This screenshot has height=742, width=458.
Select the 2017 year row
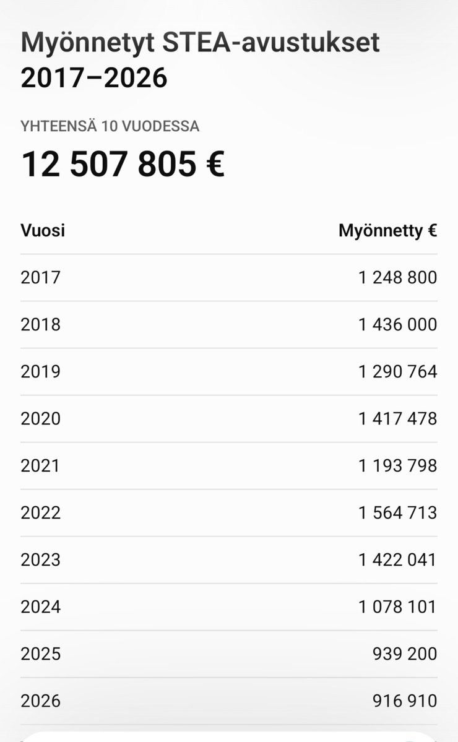[229, 278]
